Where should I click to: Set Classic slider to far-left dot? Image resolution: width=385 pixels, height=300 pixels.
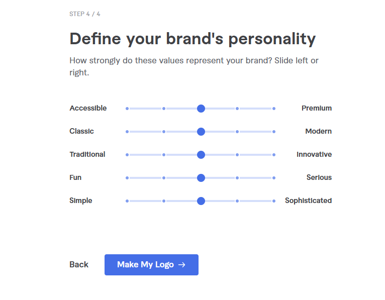point(127,132)
